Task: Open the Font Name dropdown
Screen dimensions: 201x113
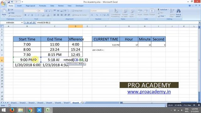Action: pyautogui.click(x=37, y=11)
